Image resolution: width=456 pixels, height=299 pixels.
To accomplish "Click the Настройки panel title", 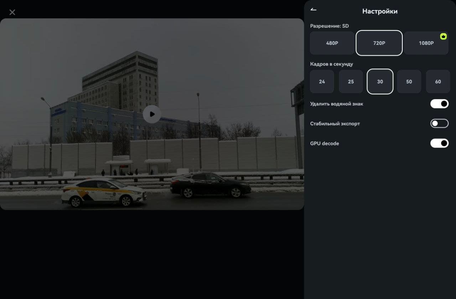I will tap(380, 11).
